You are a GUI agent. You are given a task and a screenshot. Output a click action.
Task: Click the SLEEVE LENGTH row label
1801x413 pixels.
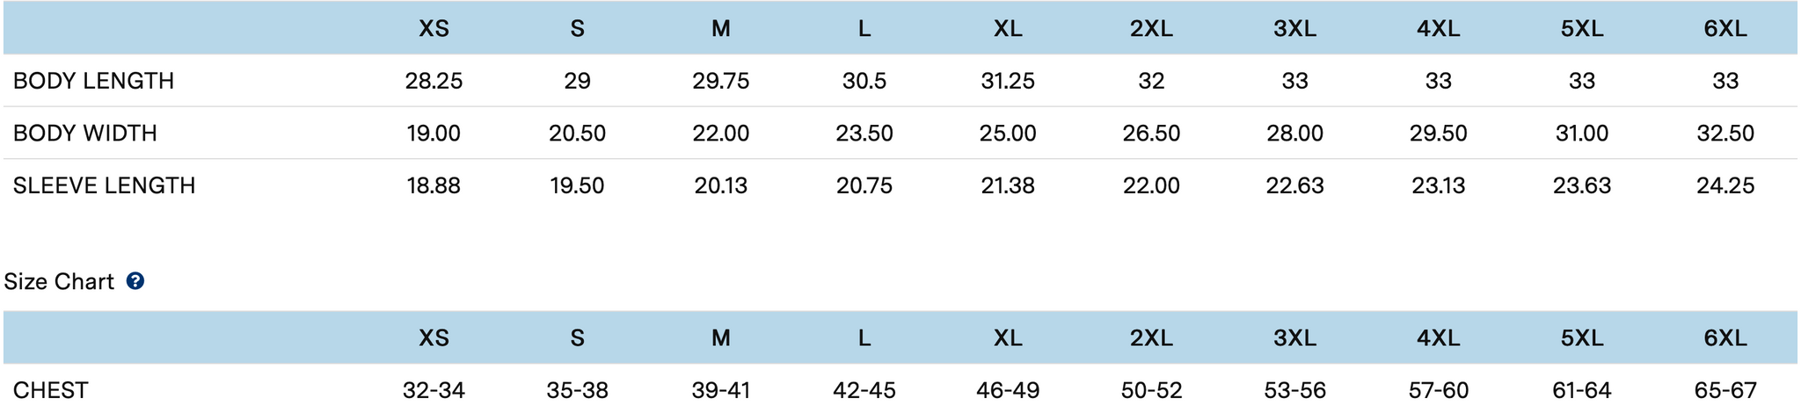point(104,185)
